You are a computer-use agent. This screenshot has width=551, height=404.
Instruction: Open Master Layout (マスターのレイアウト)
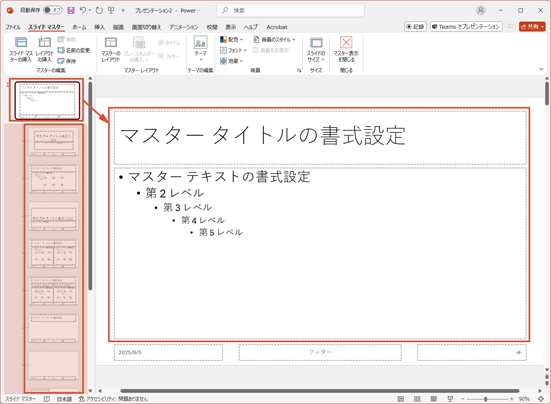(111, 49)
